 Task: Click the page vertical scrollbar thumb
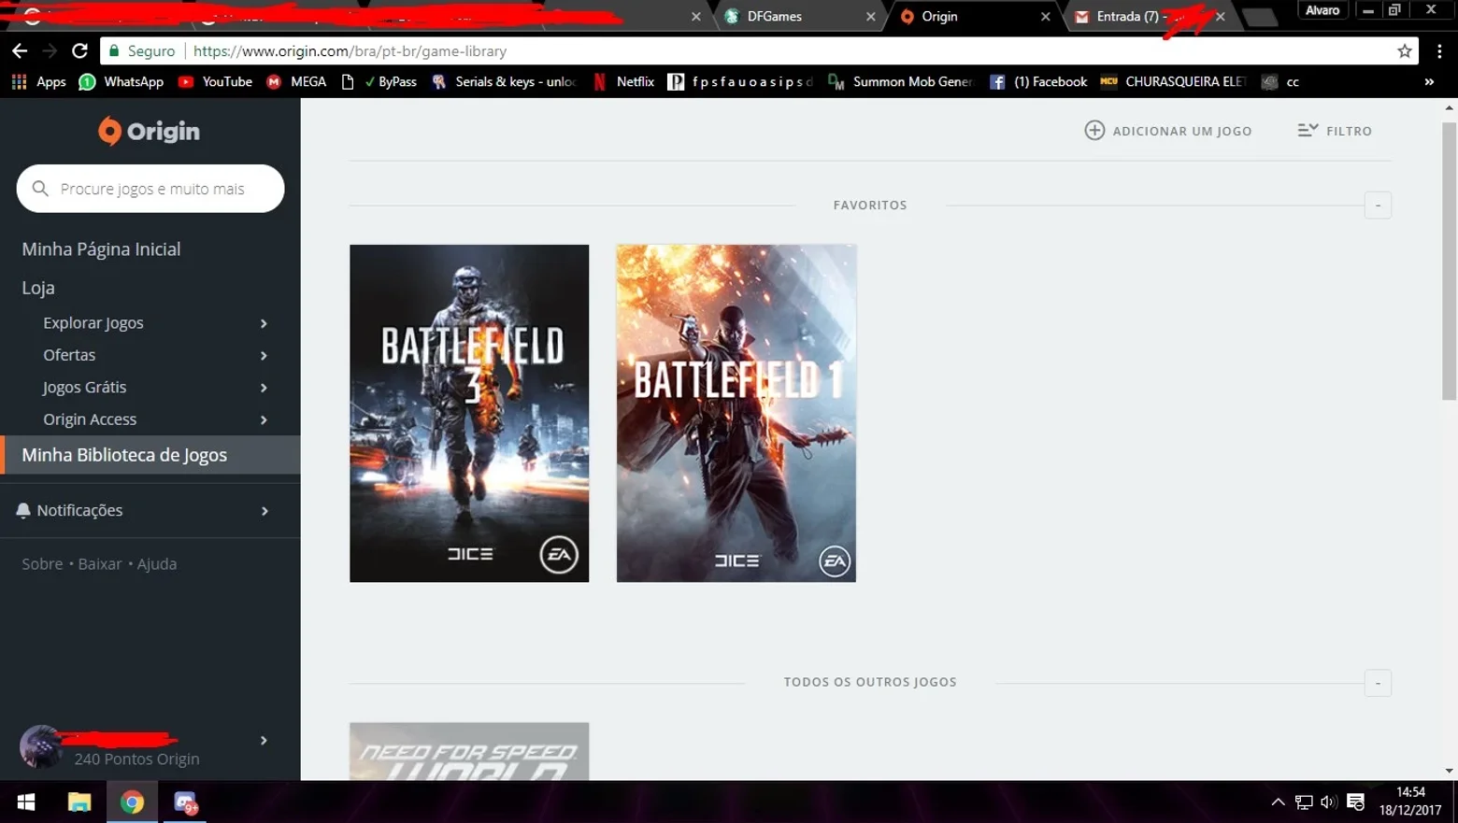click(x=1449, y=262)
